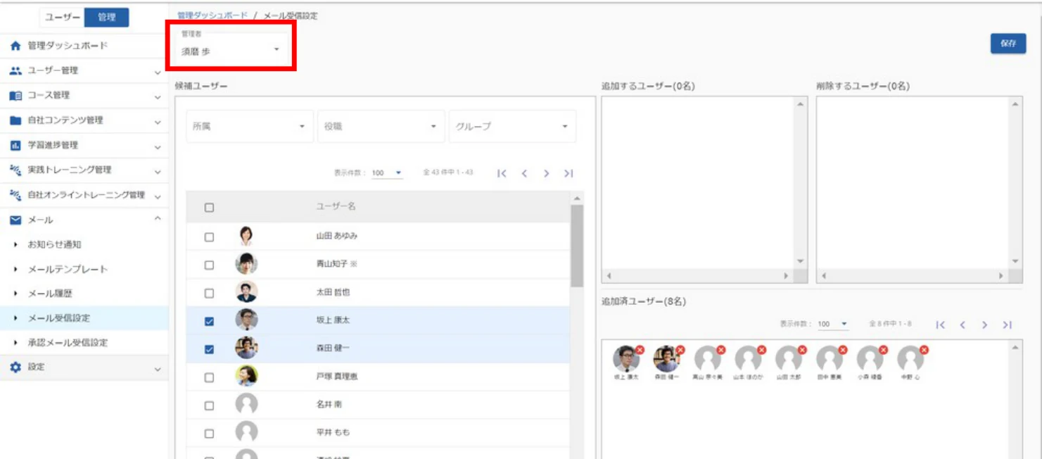
Task: Go to next page of candidate users
Action: [x=546, y=174]
